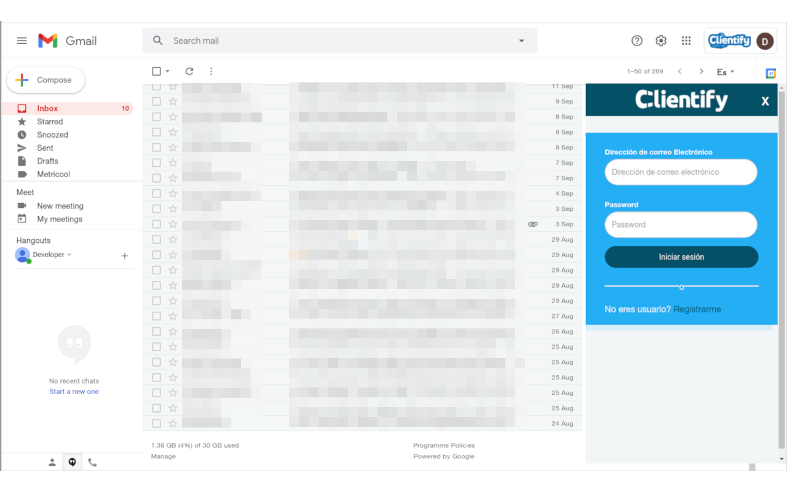Go to newer emails page
This screenshot has width=787, height=492.
[x=679, y=71]
